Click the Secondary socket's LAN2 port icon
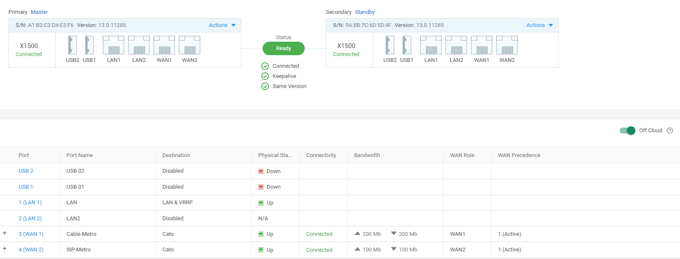Viewport: 680px width, 259px height. tap(456, 45)
